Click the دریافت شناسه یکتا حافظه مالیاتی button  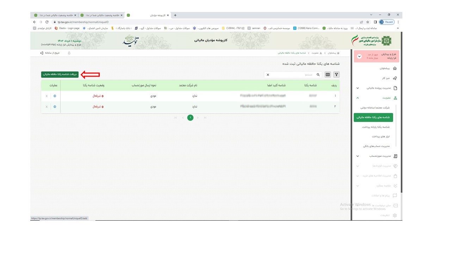click(60, 74)
